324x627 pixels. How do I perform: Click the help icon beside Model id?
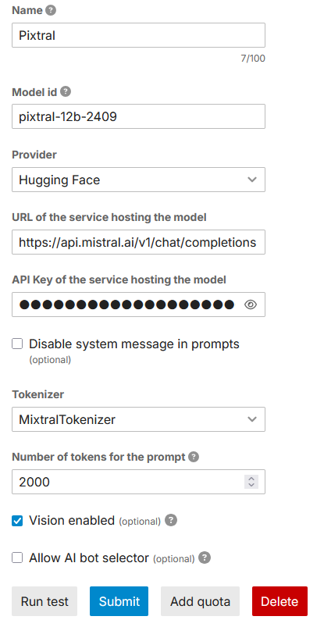tap(66, 92)
